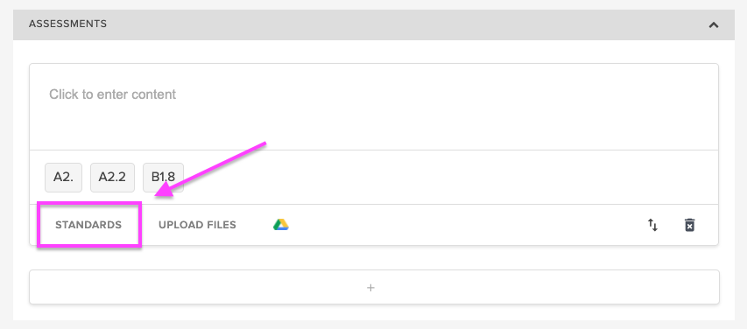Open the STANDARDS selector
The height and width of the screenshot is (329, 747).
coord(88,225)
